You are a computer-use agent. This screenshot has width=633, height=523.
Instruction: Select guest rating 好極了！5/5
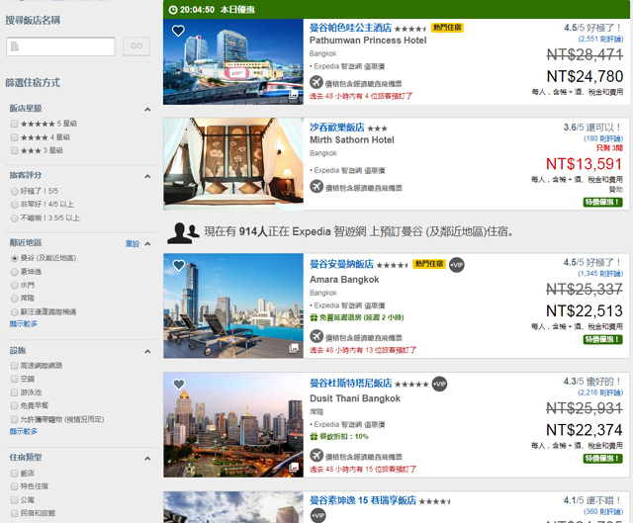tap(15, 191)
